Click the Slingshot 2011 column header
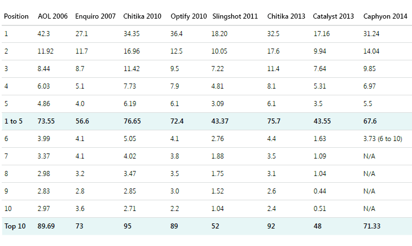Image resolution: width=412 pixels, height=246 pixels. click(x=236, y=16)
